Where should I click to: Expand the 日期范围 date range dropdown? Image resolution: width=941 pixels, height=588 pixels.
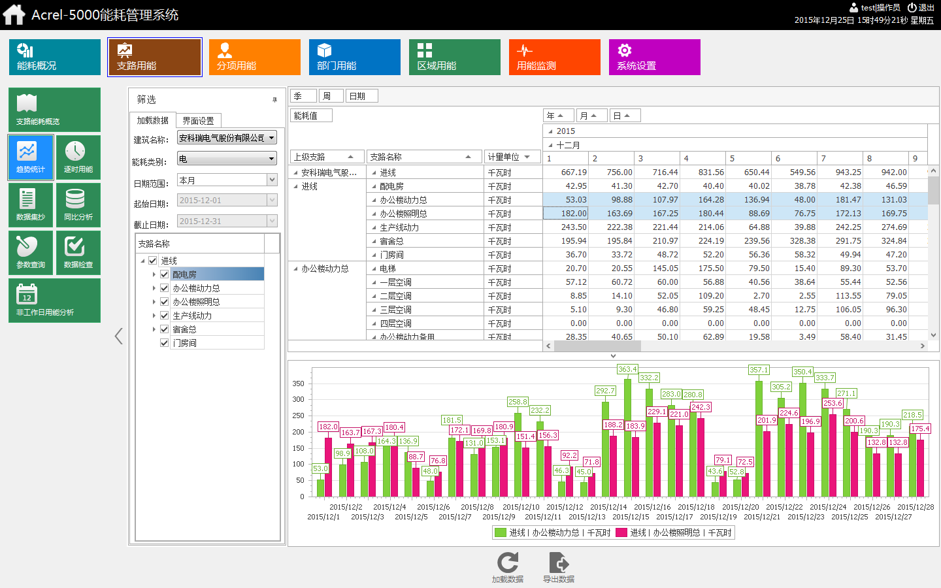pos(272,180)
